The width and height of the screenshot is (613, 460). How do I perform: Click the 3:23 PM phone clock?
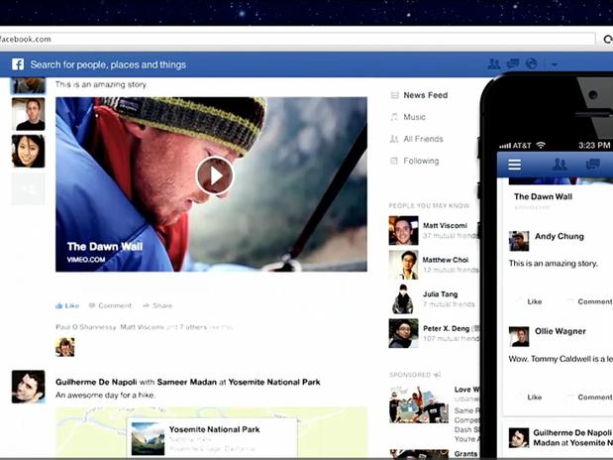pyautogui.click(x=594, y=146)
